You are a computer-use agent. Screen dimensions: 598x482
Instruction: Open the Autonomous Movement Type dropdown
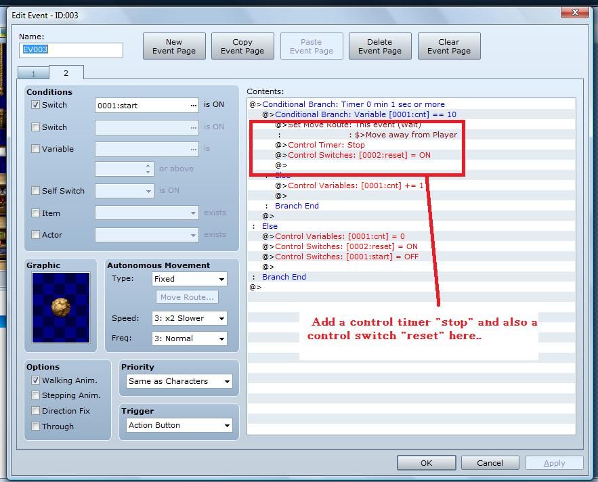(x=188, y=279)
